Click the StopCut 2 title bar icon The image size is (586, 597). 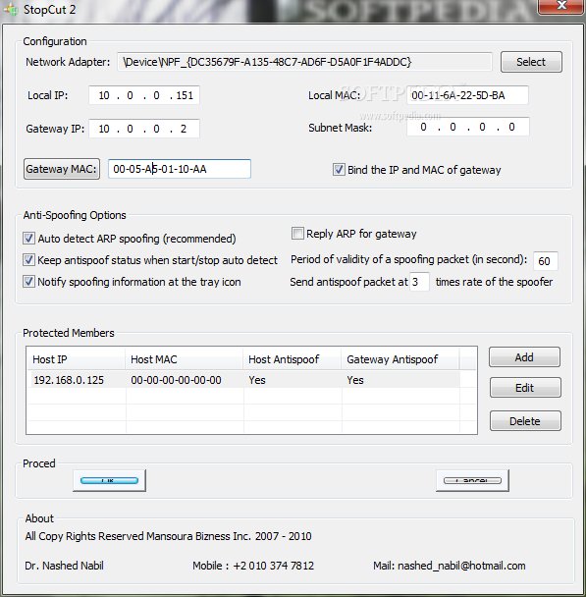click(11, 9)
